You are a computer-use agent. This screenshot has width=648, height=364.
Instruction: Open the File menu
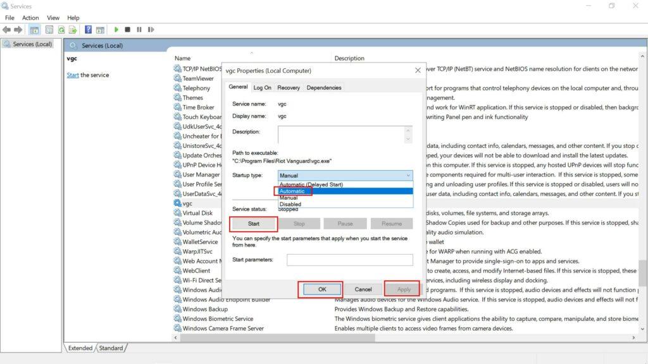(9, 18)
